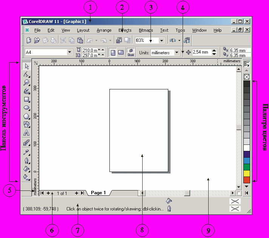Select the Basic Shapes tool
This screenshot has height=238, width=269.
point(26,124)
